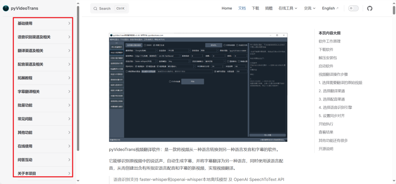The width and height of the screenshot is (396, 184).
Task: Select the 文档 navigation item
Action: pos(242,8)
